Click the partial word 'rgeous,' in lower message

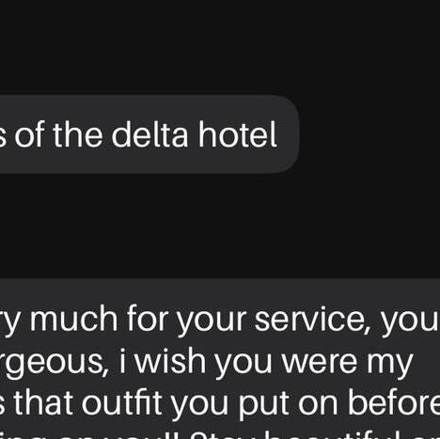55,364
